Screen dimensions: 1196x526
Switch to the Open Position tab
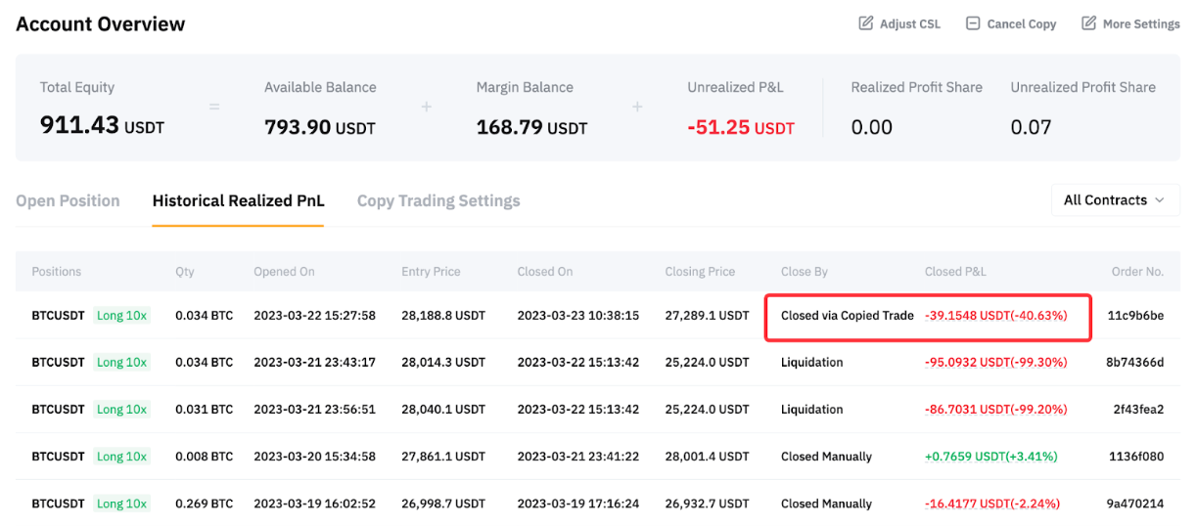point(68,200)
